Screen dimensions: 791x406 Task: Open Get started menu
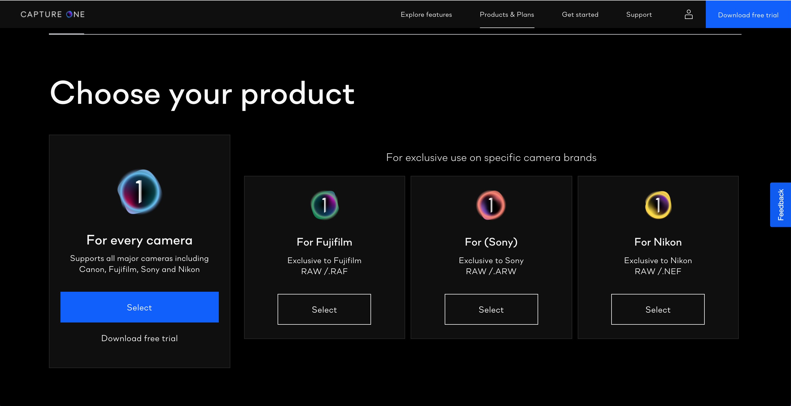580,15
